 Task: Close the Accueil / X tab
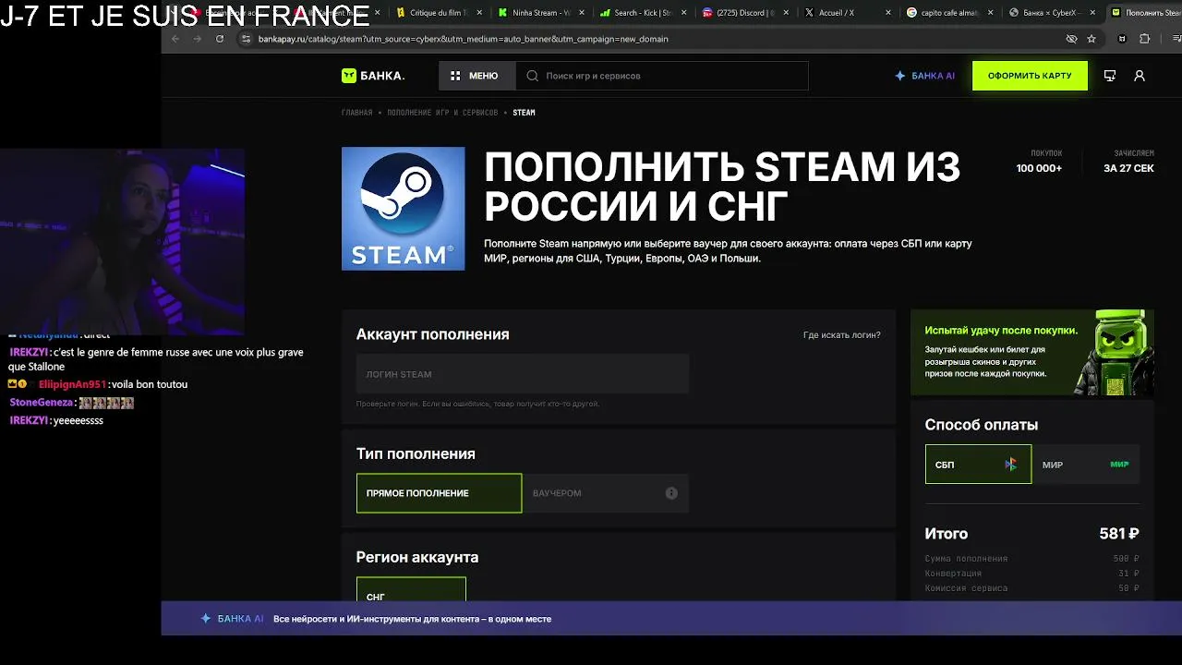tap(888, 13)
